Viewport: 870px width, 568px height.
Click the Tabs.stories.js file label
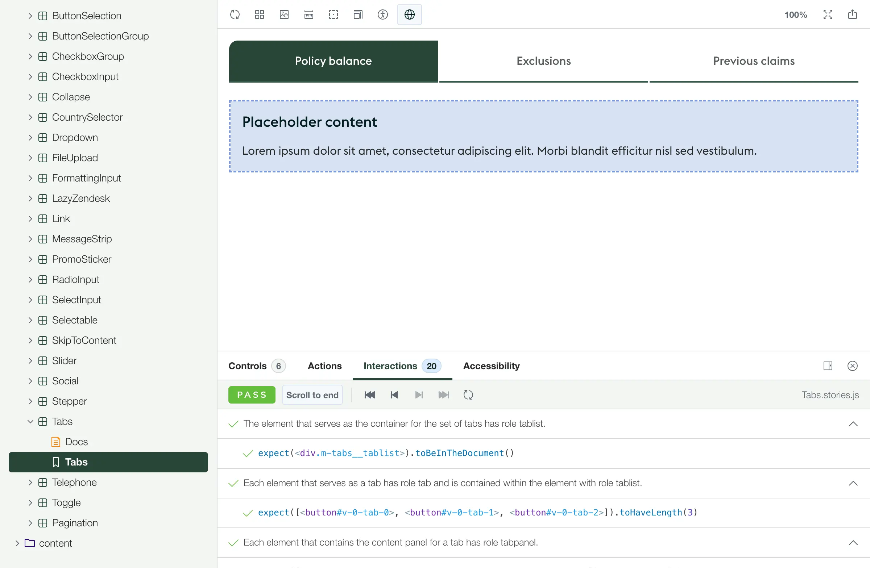[x=830, y=395]
